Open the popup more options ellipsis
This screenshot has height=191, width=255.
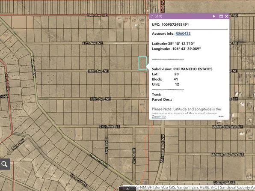(x=221, y=116)
